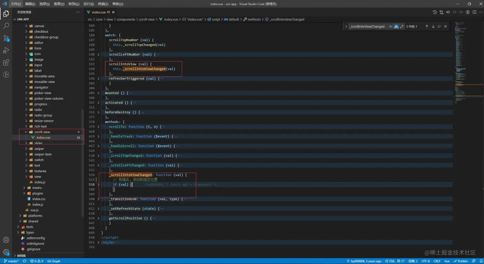Open the Explorer view in activity bar
Screen dimensions: 484x264
pos(6,13)
